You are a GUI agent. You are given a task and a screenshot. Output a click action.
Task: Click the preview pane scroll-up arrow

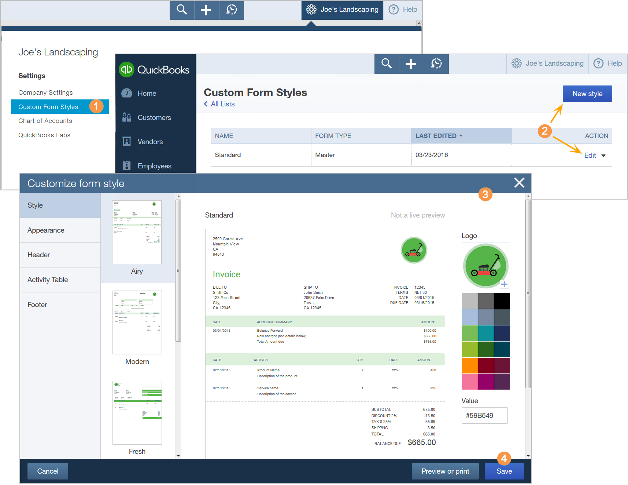(528, 196)
